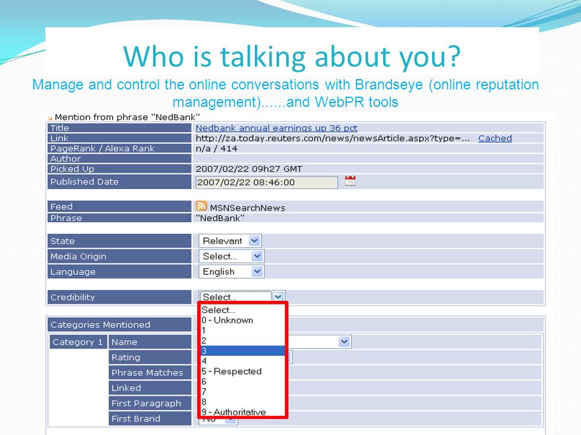Click the Picked Up time '2007/02/22 09h27 GMT'
This screenshot has width=581, height=435.
click(x=249, y=169)
